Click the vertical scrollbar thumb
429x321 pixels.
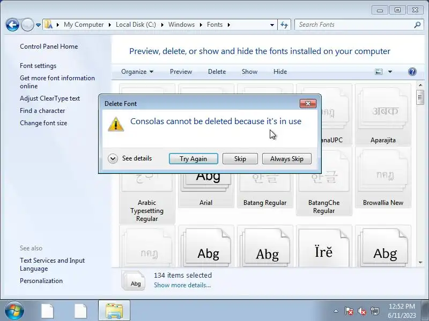pyautogui.click(x=420, y=97)
